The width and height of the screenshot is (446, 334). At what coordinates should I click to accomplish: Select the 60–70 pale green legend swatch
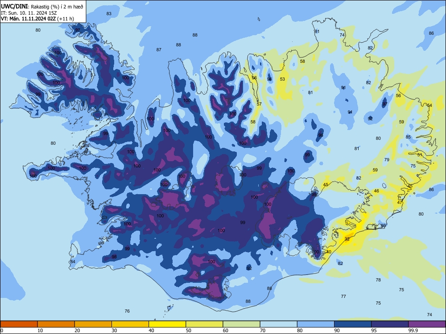(x=241, y=324)
